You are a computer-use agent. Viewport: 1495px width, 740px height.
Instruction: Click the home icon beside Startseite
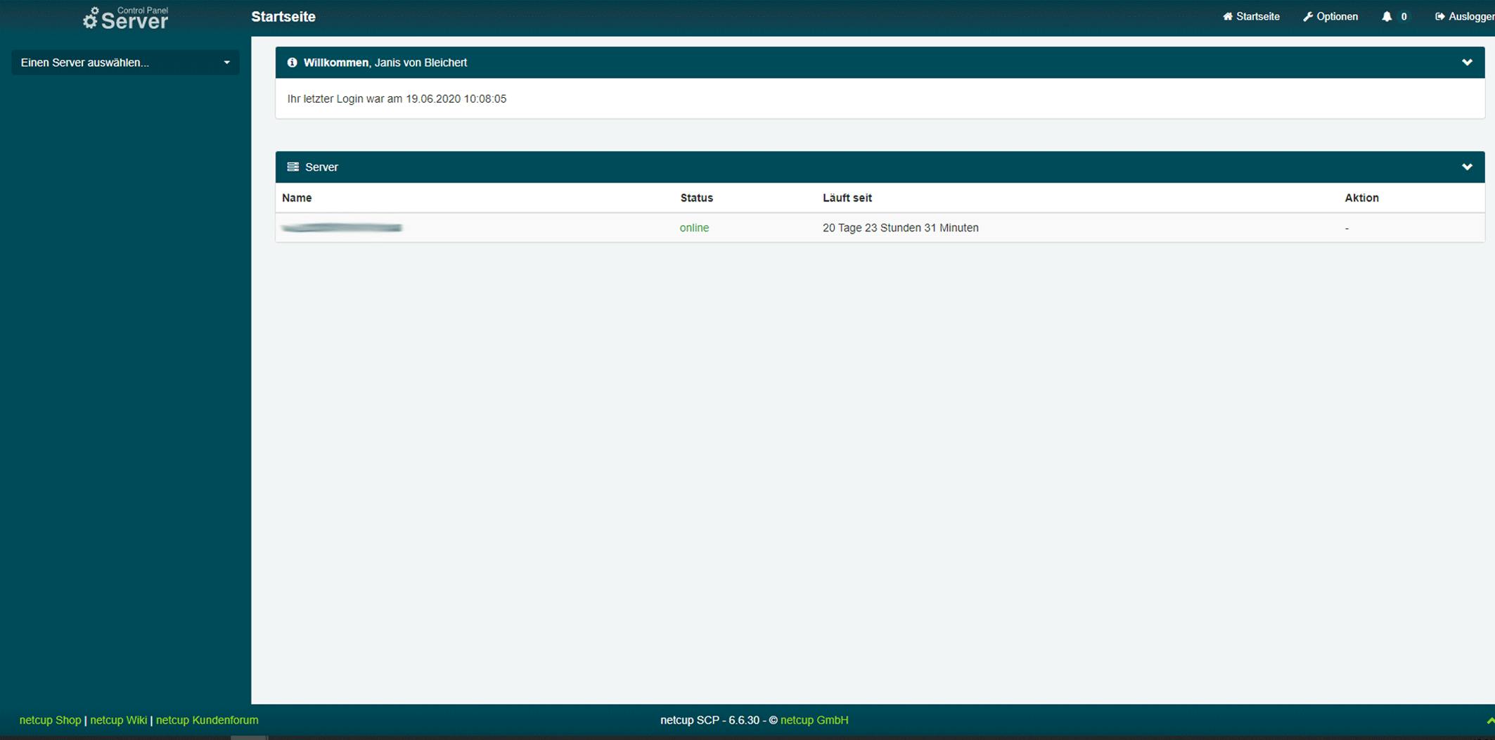(x=1228, y=16)
